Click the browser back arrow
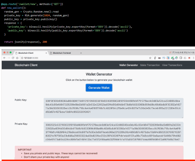 click(x=4, y=58)
